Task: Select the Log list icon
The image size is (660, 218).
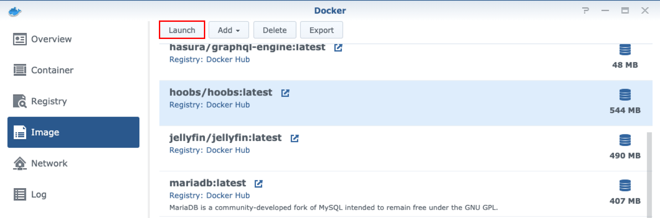Action: (x=20, y=194)
